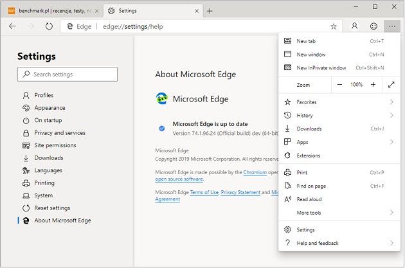This screenshot has height=268, width=405.
Task: Choose New window from the menu
Action: click(339, 55)
